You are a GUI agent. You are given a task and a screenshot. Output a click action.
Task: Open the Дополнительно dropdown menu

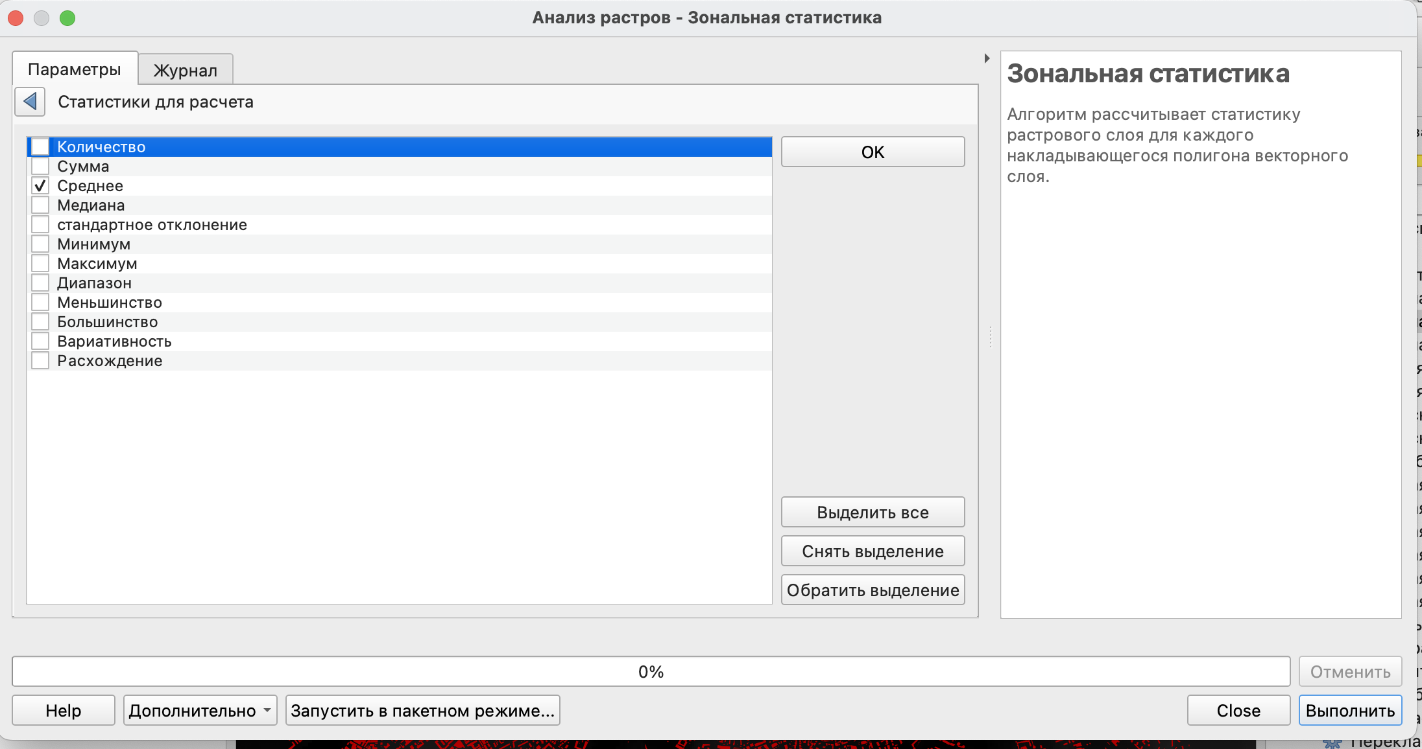coord(200,711)
